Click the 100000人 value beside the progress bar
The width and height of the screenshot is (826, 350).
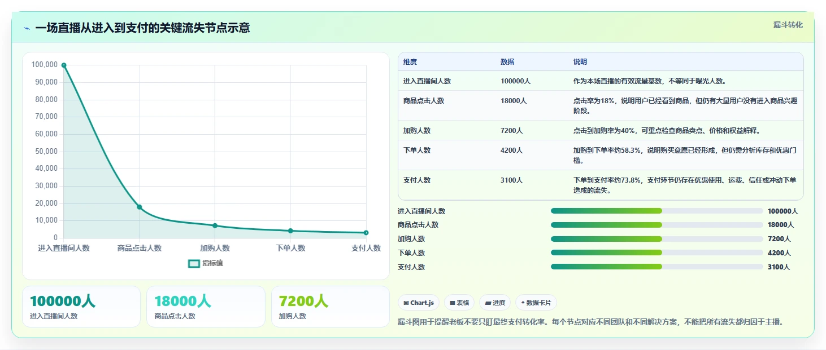782,211
